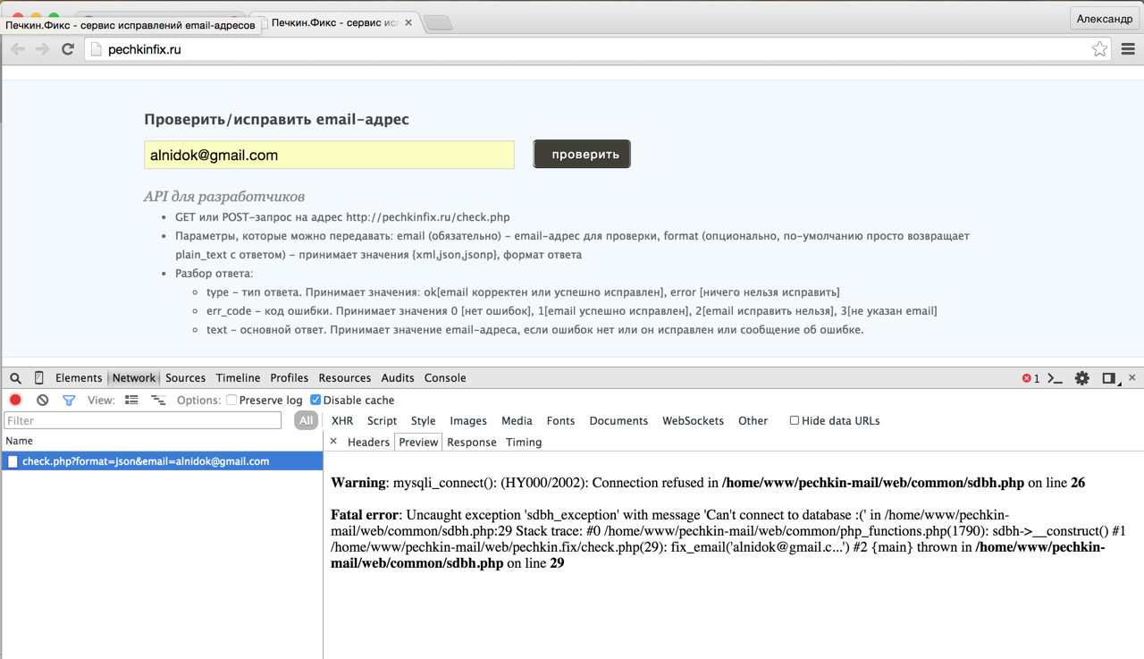Change DevTools dock side
This screenshot has width=1144, height=659.
pos(1111,378)
